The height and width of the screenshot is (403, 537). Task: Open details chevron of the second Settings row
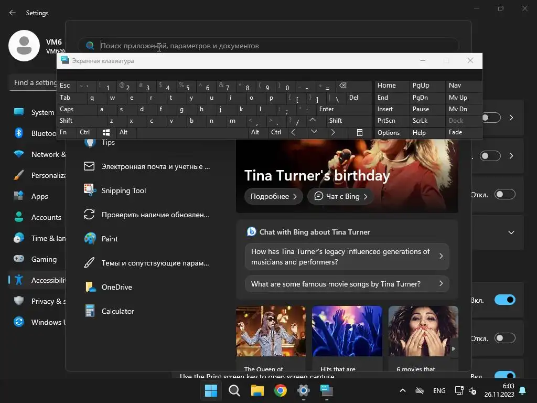511,156
